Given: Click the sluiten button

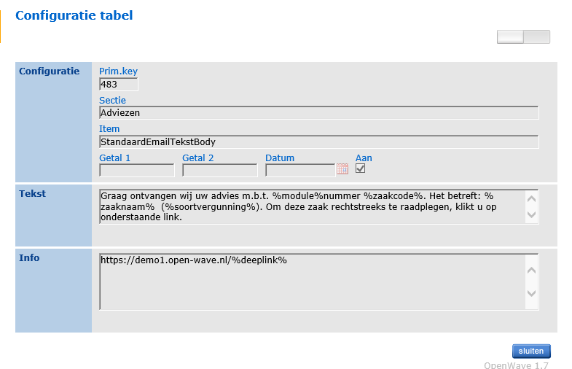Looking at the screenshot, I should click(x=531, y=351).
